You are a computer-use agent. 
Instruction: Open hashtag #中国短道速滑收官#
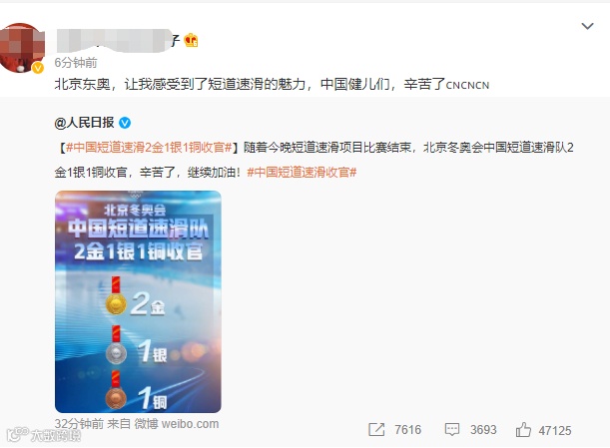coord(302,172)
